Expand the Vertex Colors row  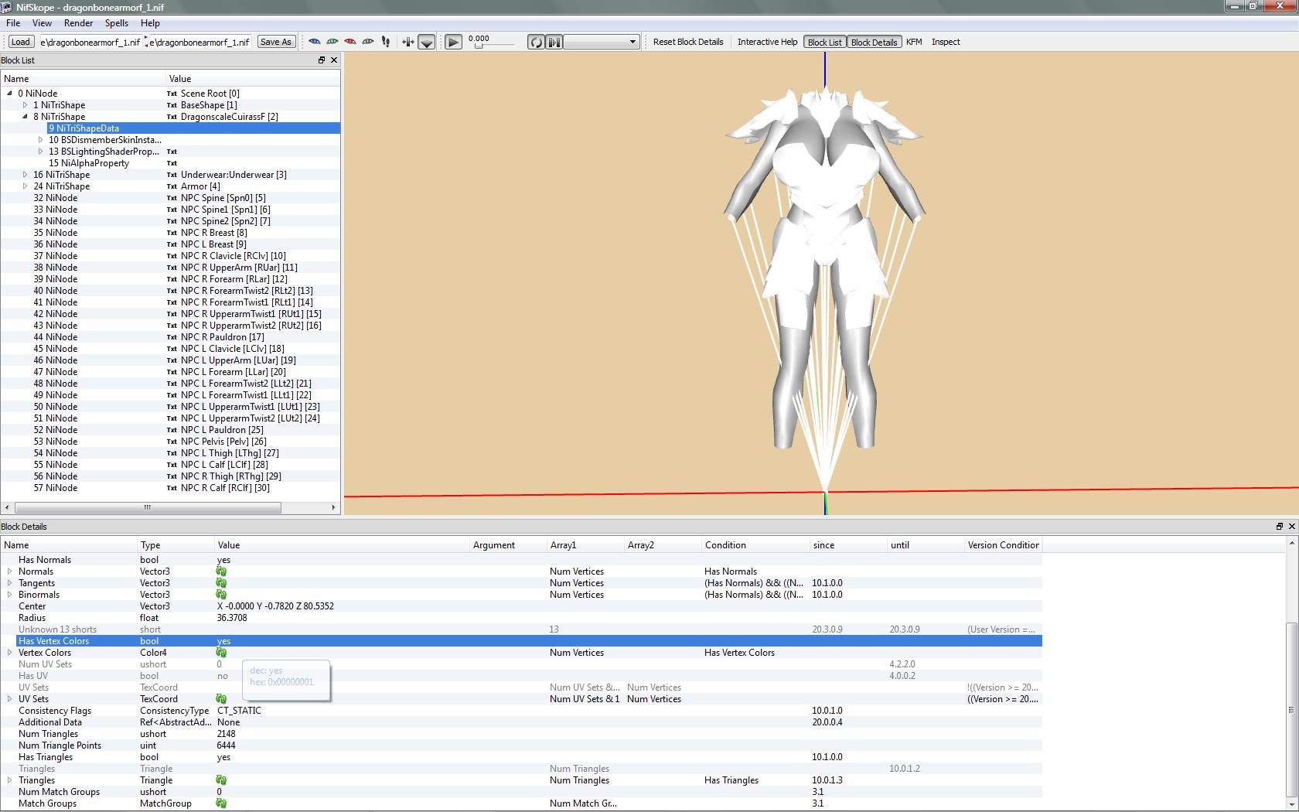tap(9, 653)
